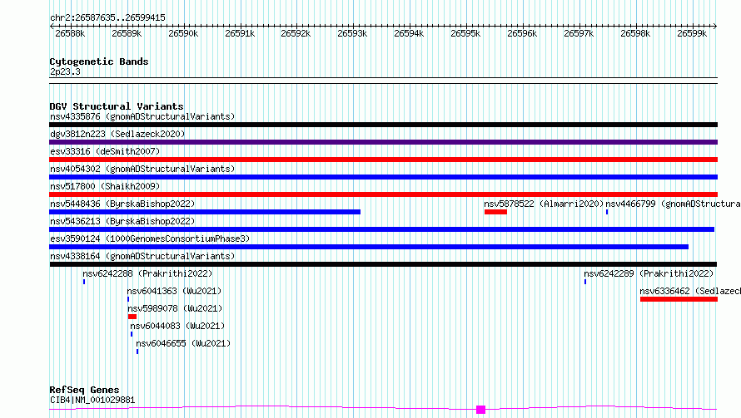Click the nsv5878522 (Almarri2020) label
This screenshot has width=741, height=418.
tap(544, 204)
